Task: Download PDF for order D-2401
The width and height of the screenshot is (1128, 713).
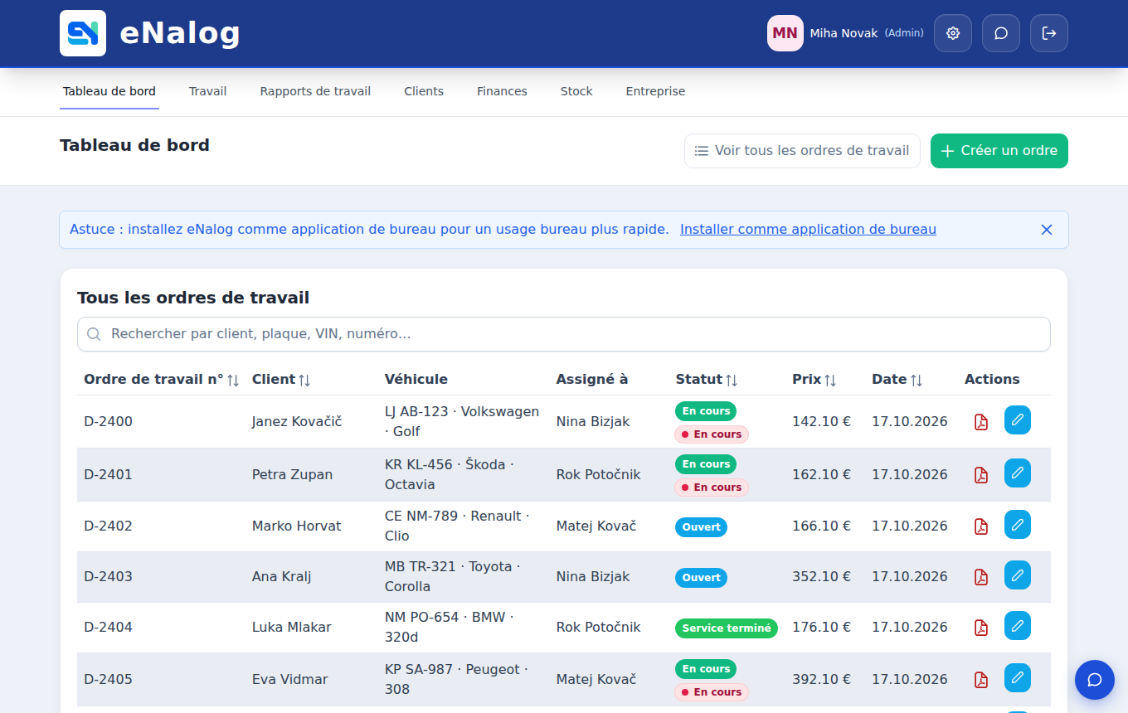Action: point(981,475)
